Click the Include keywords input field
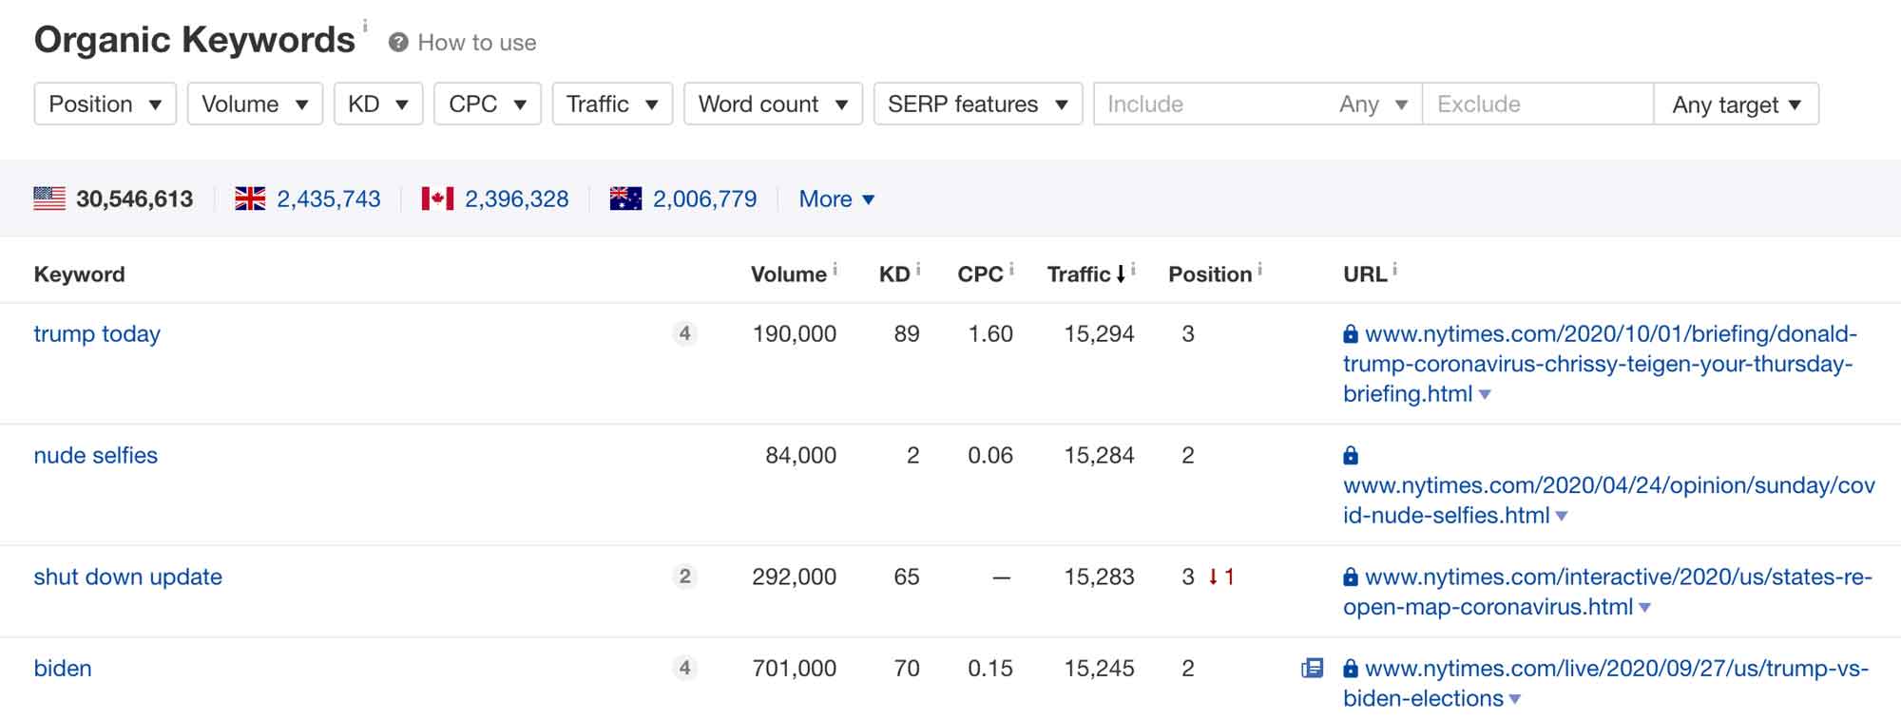 (1212, 104)
